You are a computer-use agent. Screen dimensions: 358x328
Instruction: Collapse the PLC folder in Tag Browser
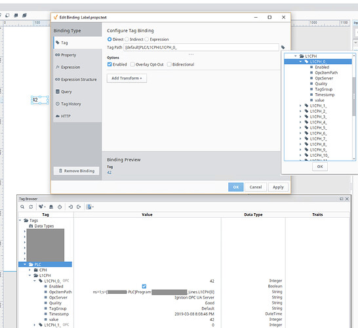pyautogui.click(x=25, y=264)
